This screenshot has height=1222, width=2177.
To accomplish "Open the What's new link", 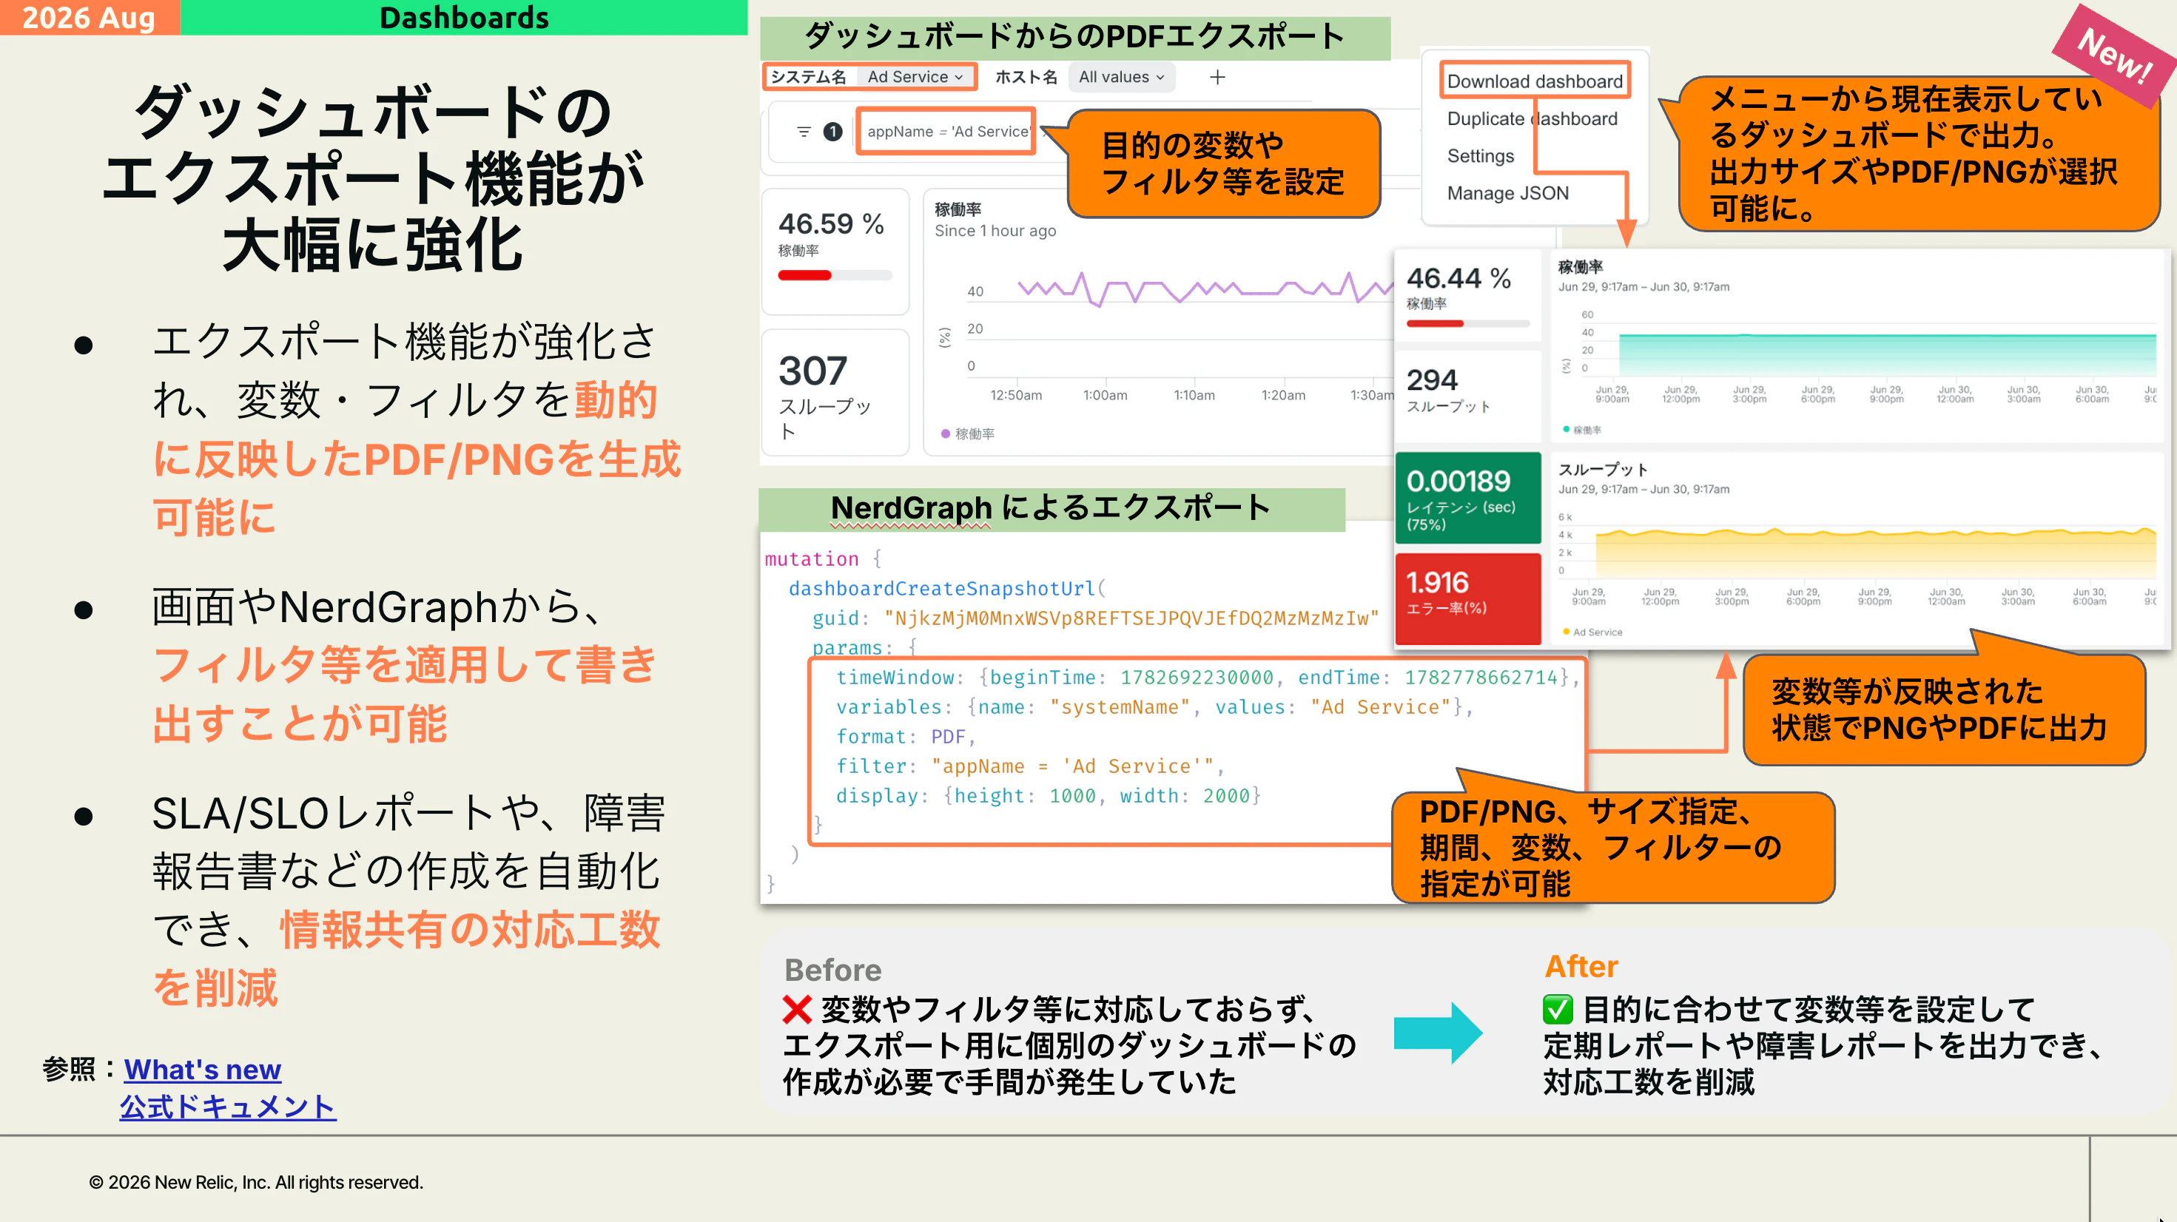I will tap(203, 1069).
